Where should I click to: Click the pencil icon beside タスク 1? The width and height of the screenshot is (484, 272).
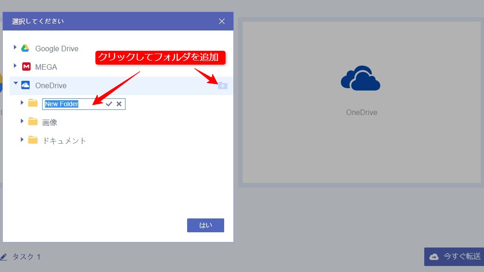(3, 257)
